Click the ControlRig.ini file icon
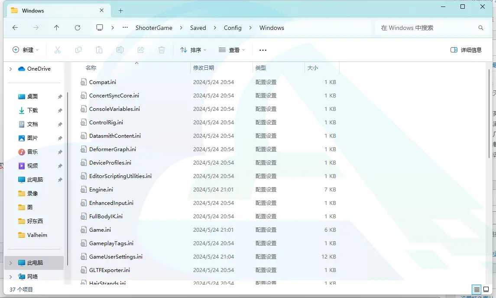Viewport: 496px width, 298px height. (x=84, y=123)
